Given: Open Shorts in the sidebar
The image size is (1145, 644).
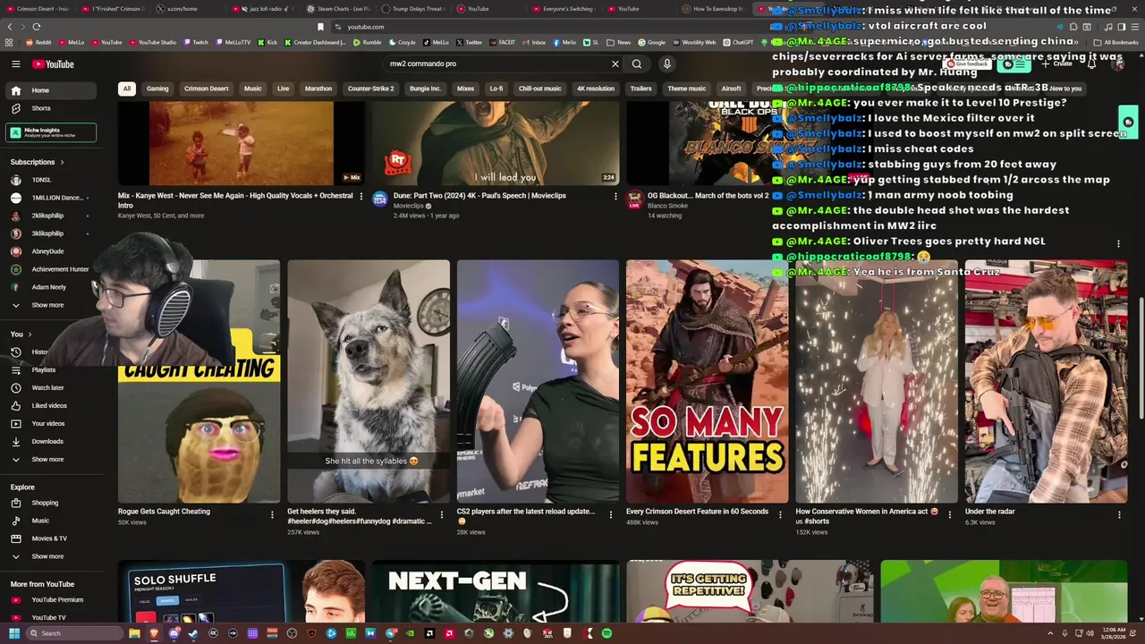Looking at the screenshot, I should point(50,108).
